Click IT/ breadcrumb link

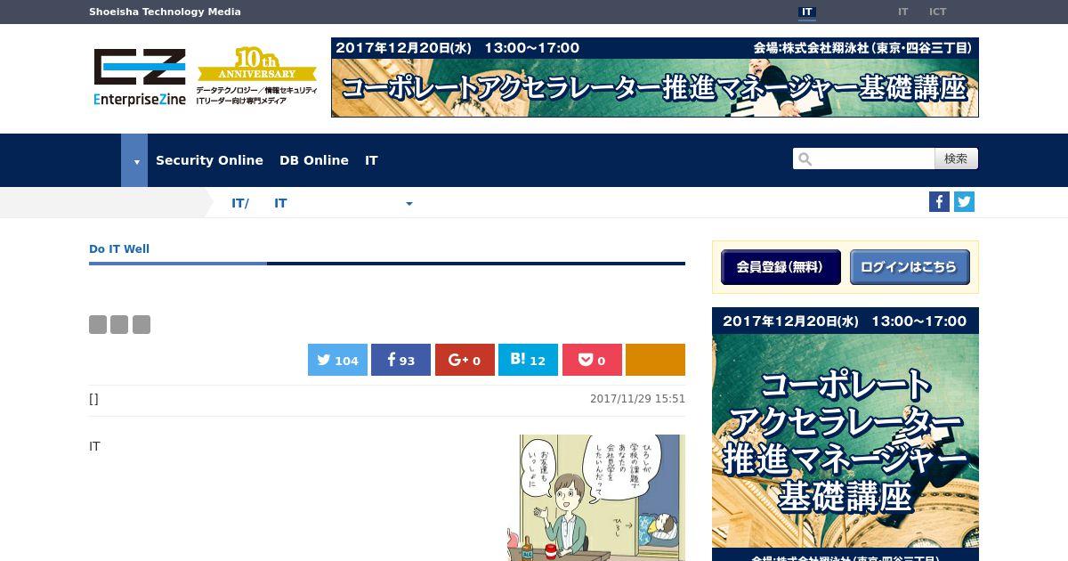coord(240,203)
